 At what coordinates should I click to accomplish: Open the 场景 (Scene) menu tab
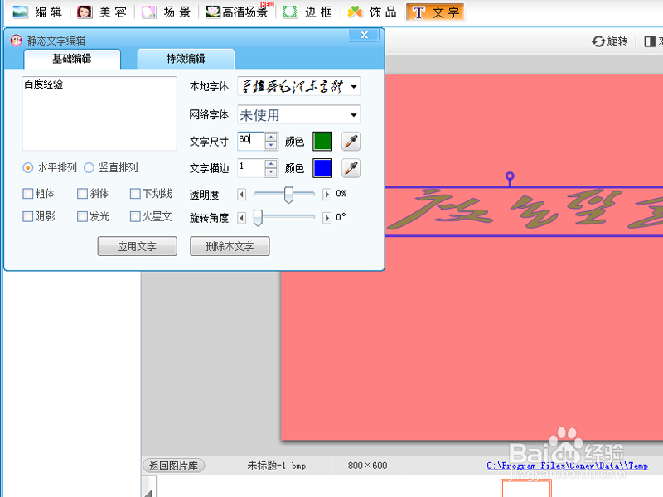click(x=167, y=12)
